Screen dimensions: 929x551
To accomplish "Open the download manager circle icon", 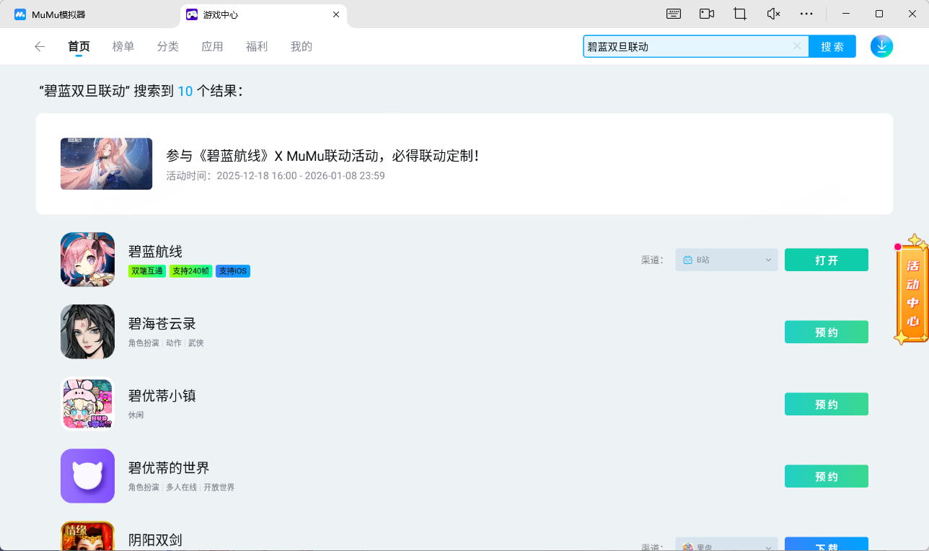I will click(881, 46).
